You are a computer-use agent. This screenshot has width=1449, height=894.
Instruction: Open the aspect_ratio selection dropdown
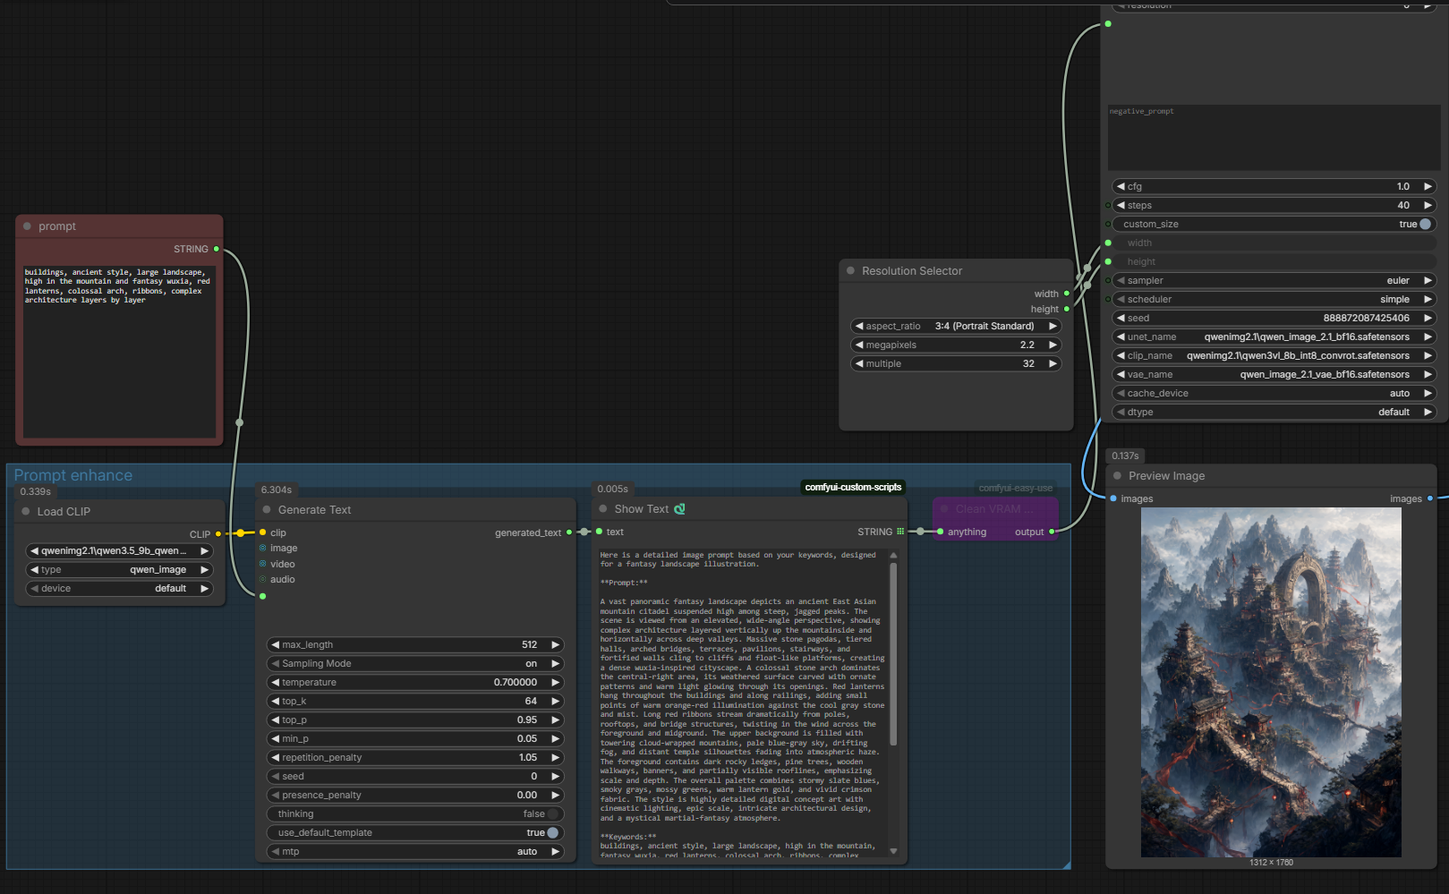(x=956, y=327)
